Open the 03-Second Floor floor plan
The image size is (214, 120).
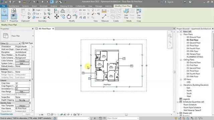(194, 43)
